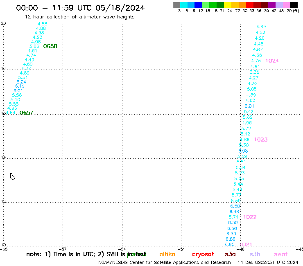
Task: Select the s3b satellite legend label
Action: coord(255,255)
